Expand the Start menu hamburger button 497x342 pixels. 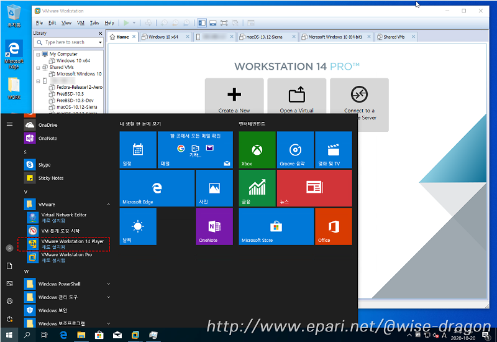(9, 124)
